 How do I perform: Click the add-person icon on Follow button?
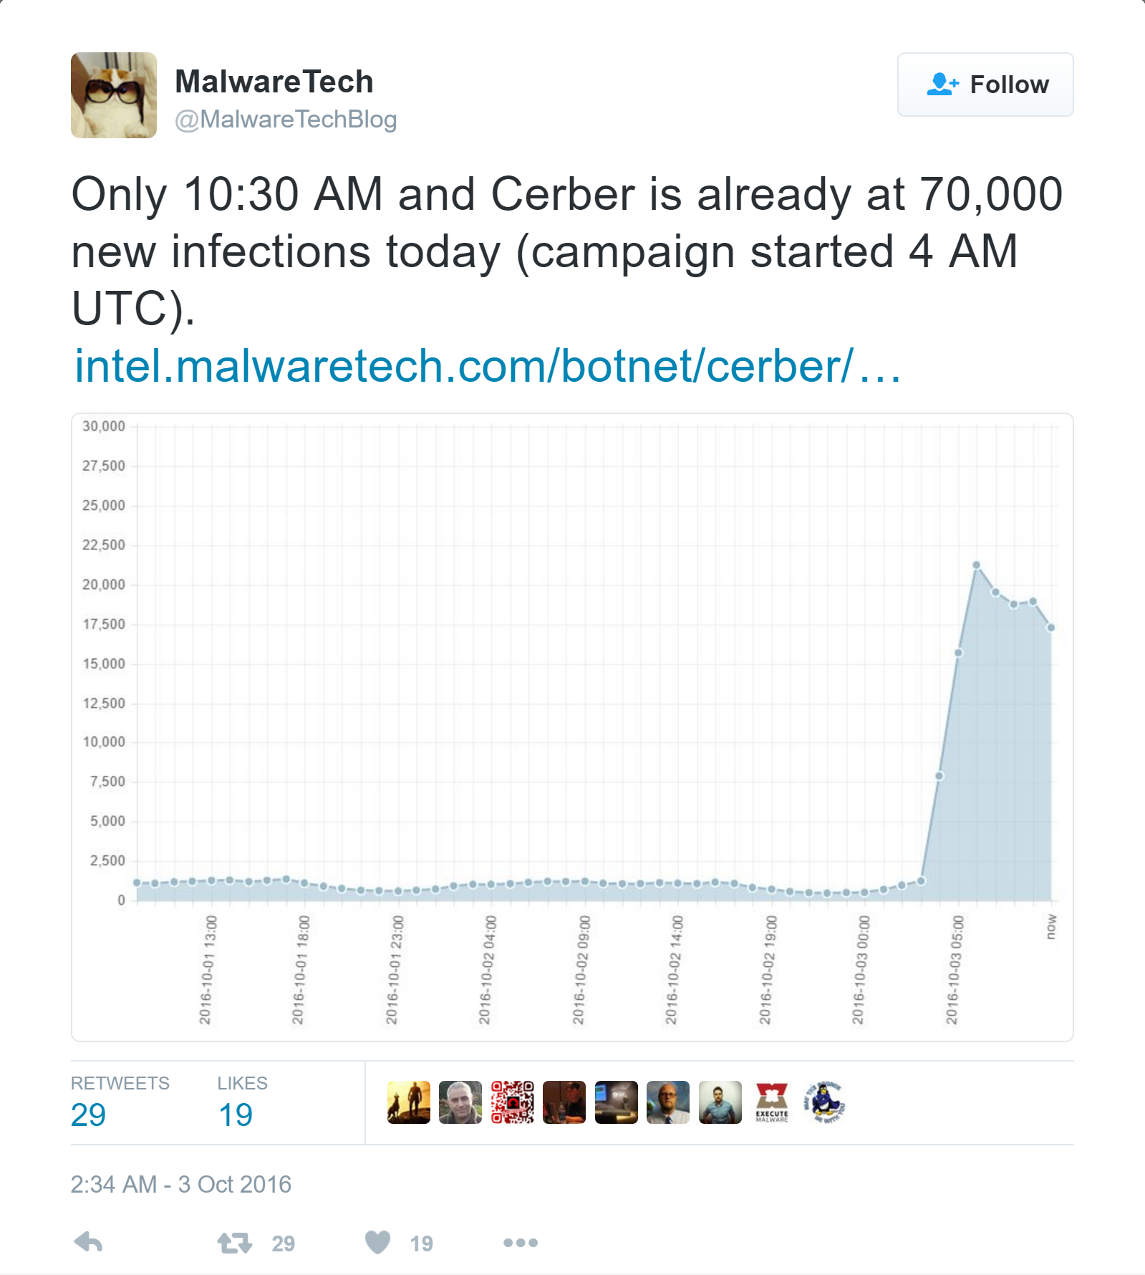[x=944, y=84]
